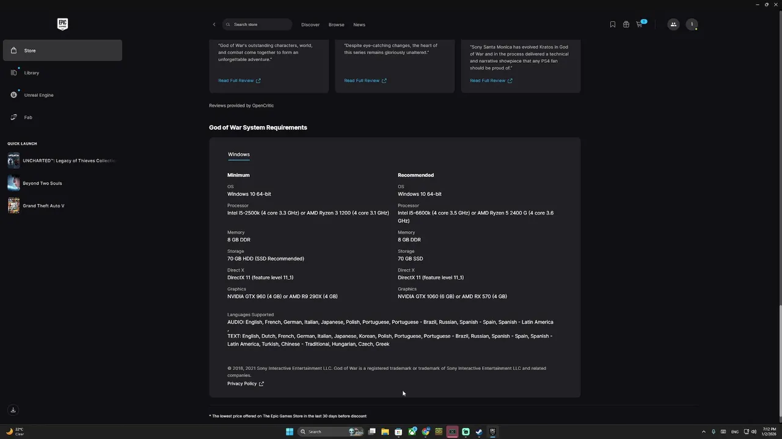
Task: Open the shopping cart icon
Action: pos(640,24)
